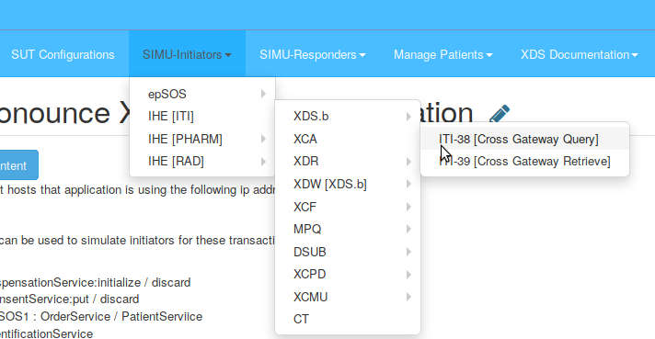Open the SUT Configurations menu item
The height and width of the screenshot is (339, 655).
click(63, 54)
